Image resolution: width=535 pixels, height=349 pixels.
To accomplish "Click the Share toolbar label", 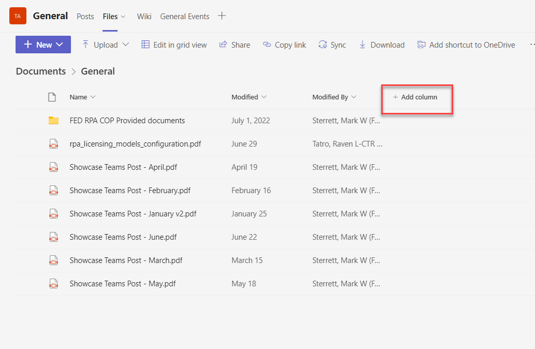I will pos(240,45).
